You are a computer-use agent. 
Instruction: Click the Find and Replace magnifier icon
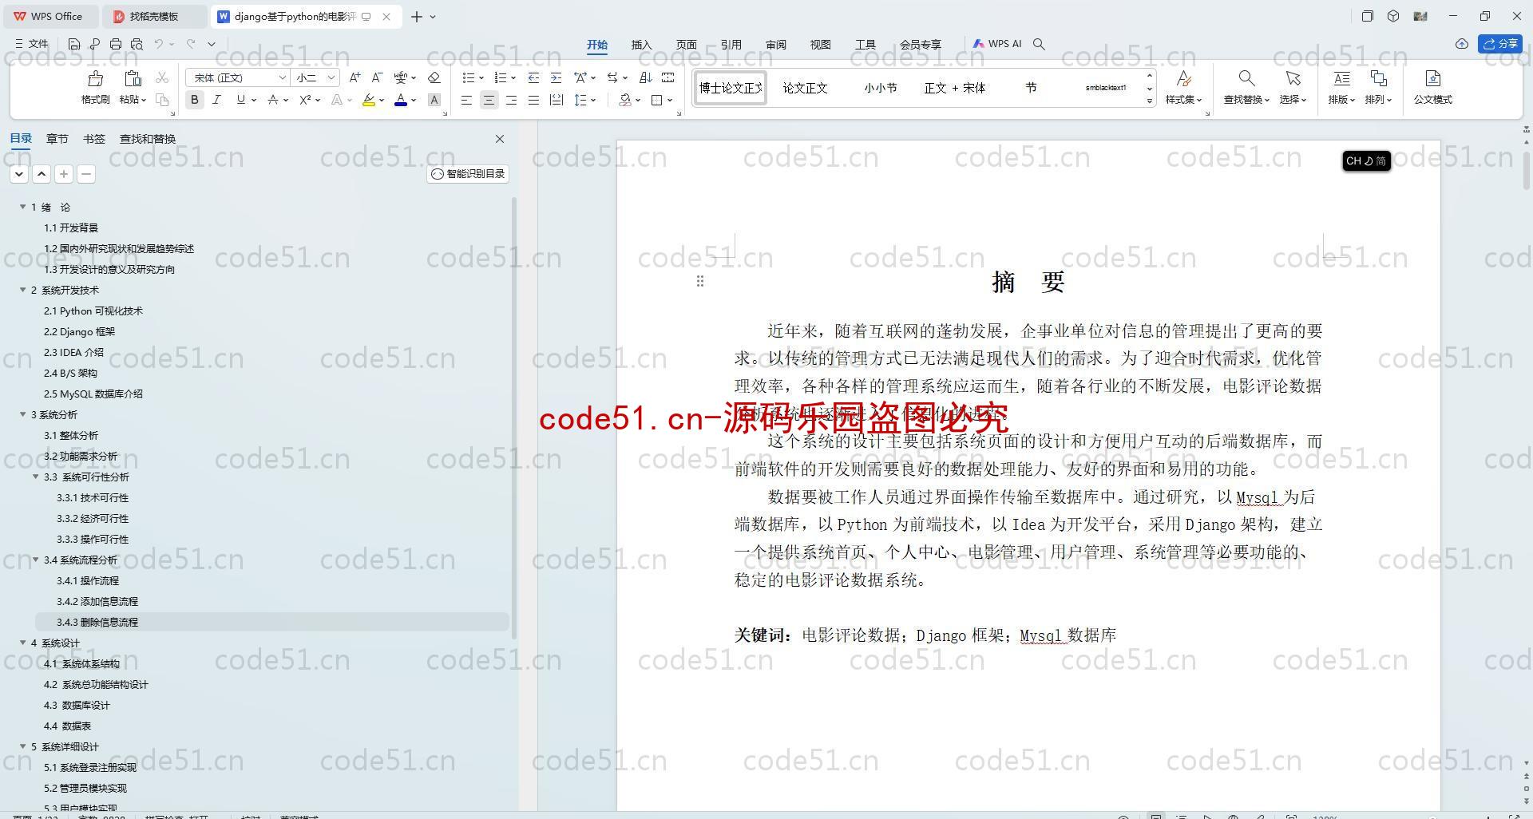point(1246,78)
